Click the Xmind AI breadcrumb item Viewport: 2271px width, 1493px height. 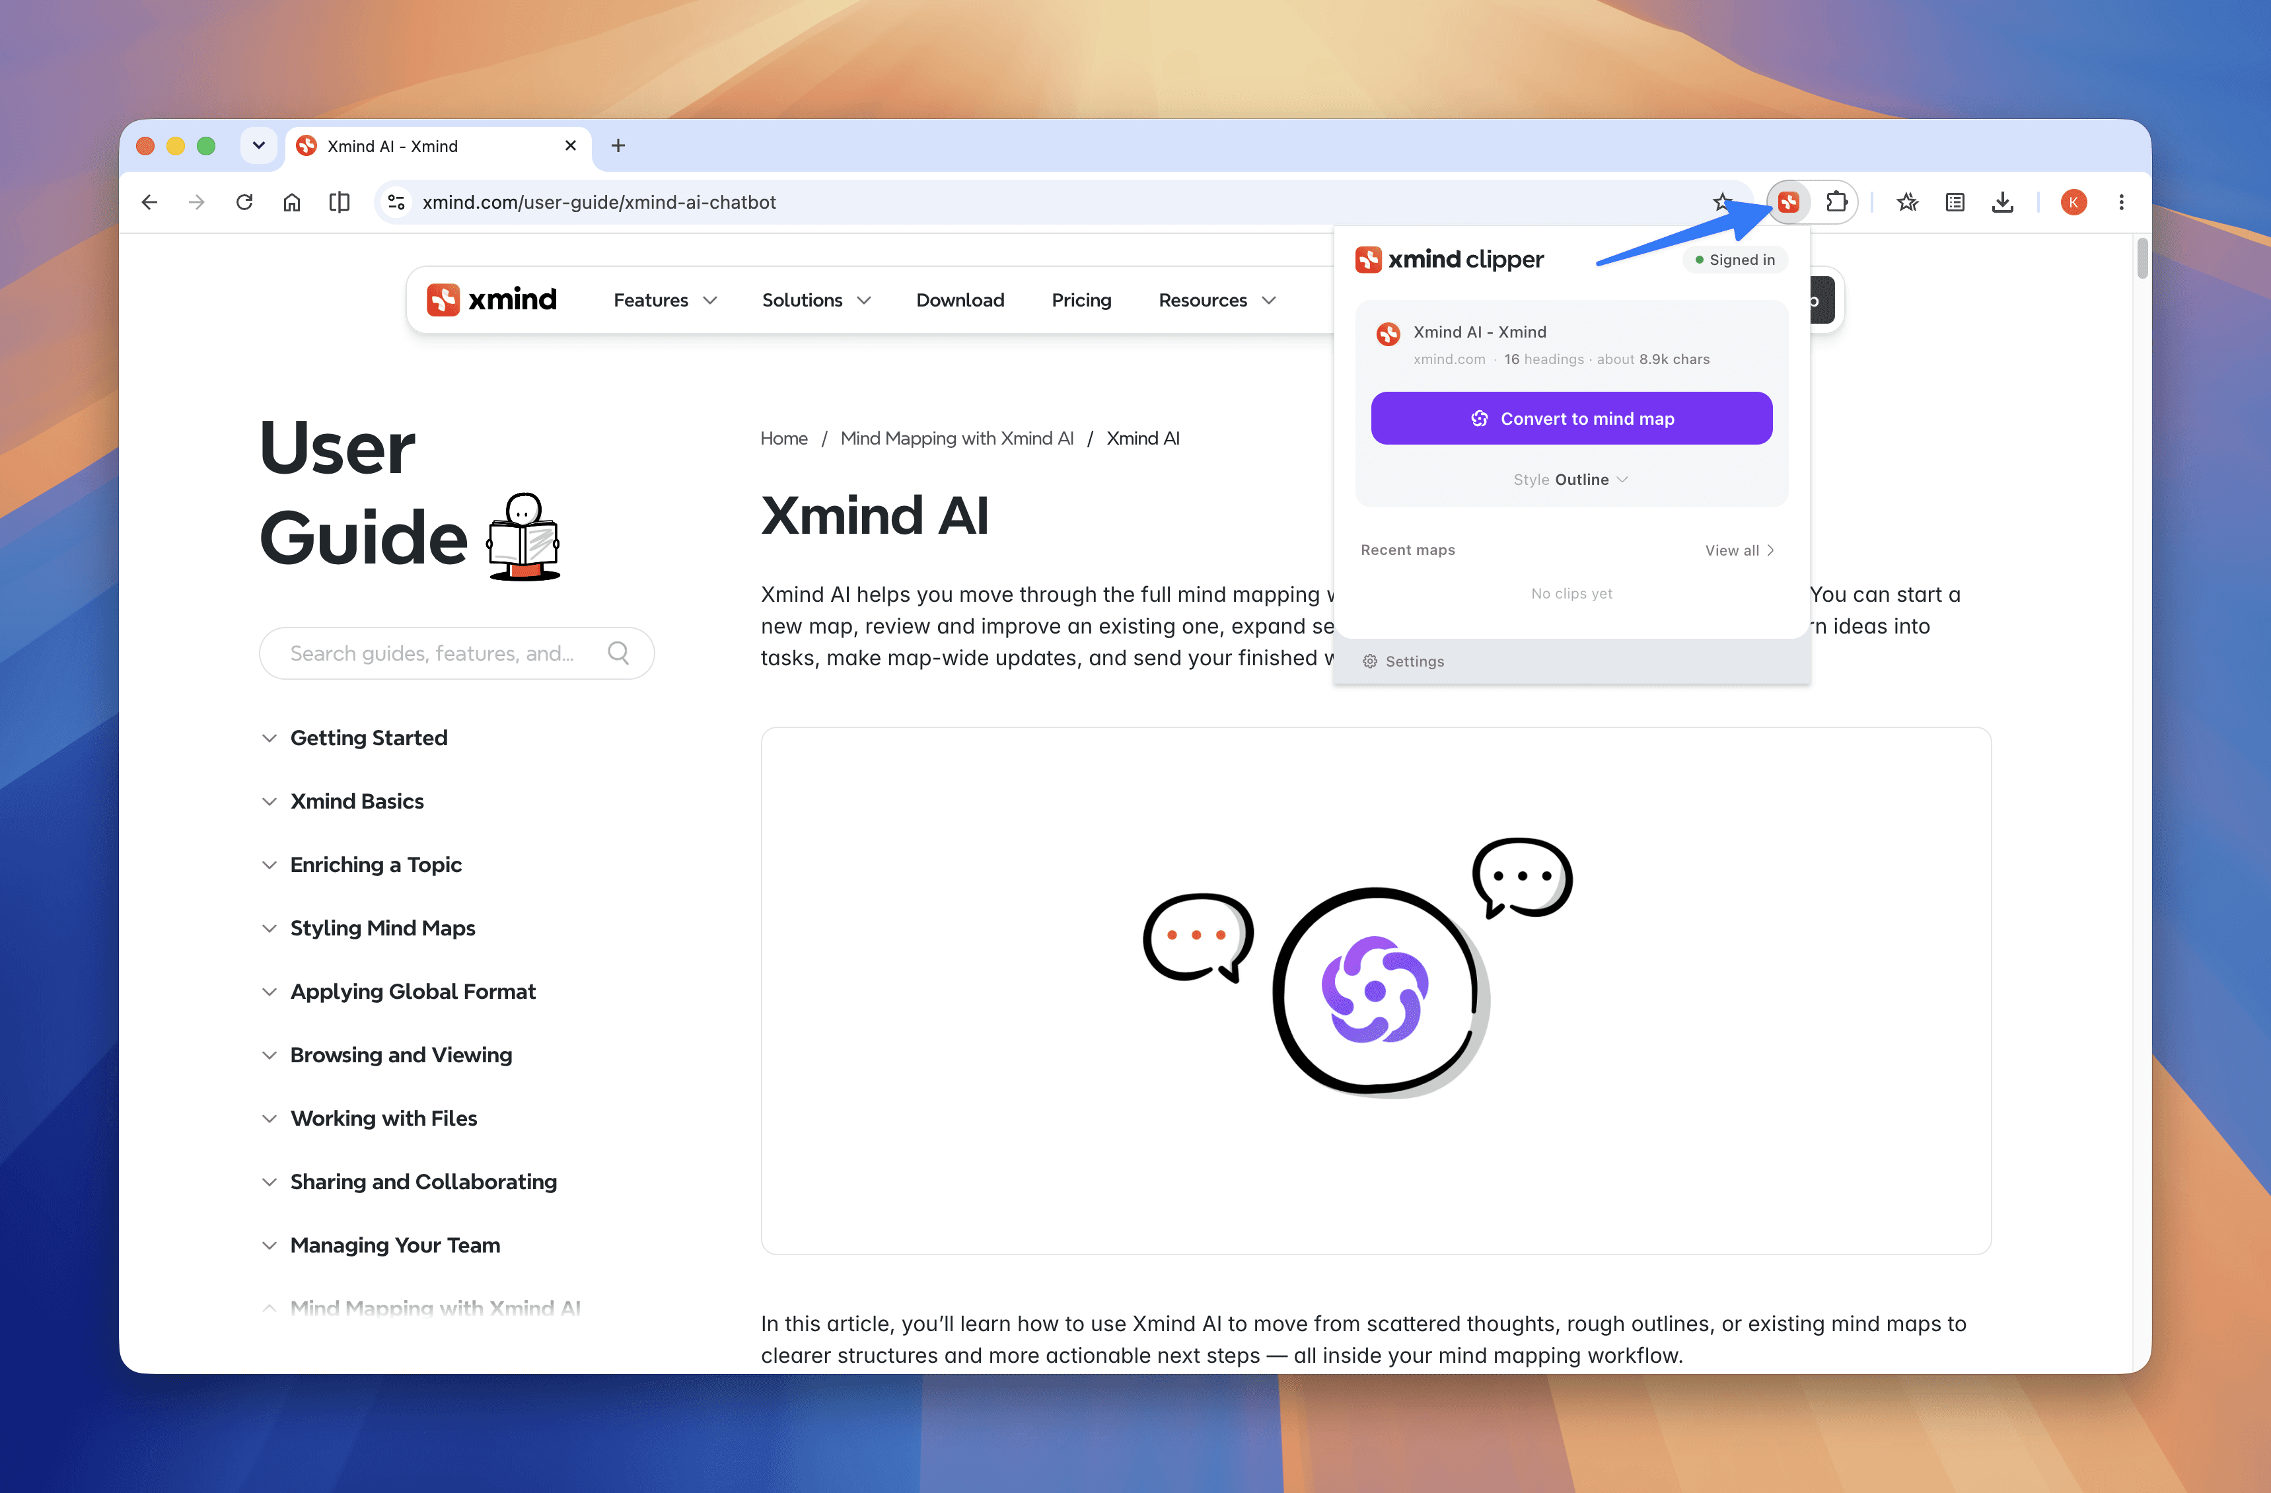tap(1143, 439)
